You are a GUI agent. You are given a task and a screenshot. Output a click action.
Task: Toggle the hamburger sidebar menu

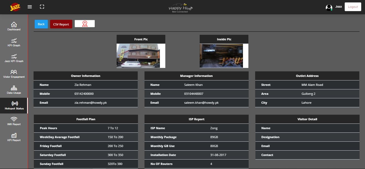pos(30,7)
